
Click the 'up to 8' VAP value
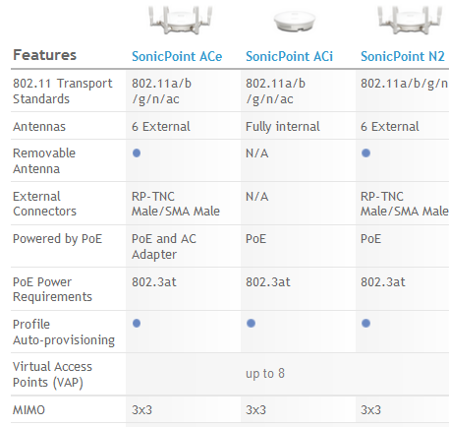(x=265, y=374)
